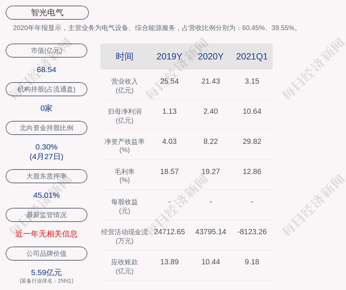This screenshot has width=346, height=290.
Task: Select the 大股东质押率 pill
Action: [x=47, y=176]
